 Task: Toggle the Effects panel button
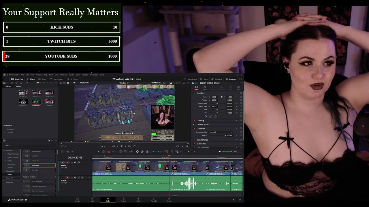(31, 79)
